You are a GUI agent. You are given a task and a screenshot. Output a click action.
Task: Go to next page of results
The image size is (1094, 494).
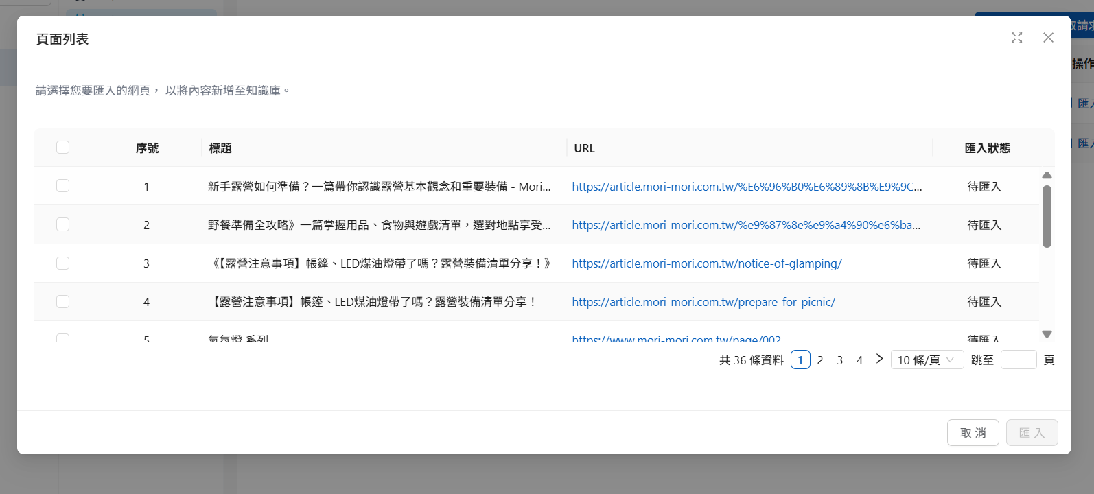pos(879,359)
